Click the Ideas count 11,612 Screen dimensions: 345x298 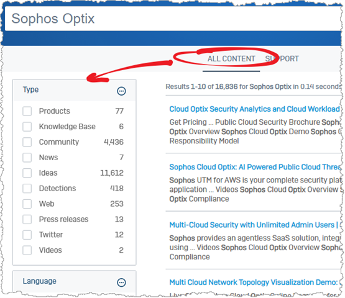[112, 173]
